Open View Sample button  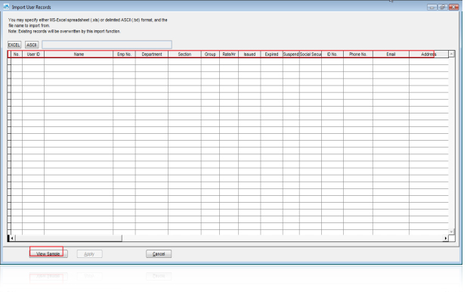(x=48, y=254)
